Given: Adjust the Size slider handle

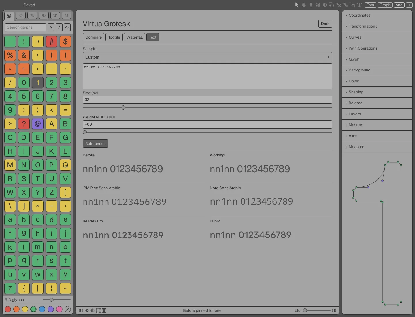Looking at the screenshot, I should click(x=123, y=107).
